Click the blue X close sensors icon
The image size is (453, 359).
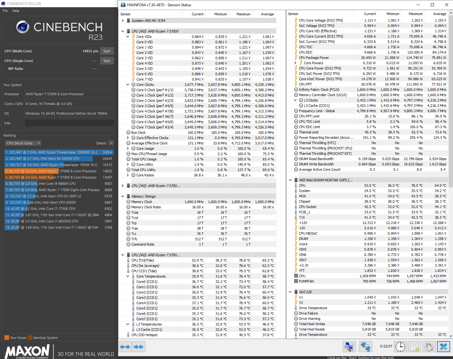(444, 347)
